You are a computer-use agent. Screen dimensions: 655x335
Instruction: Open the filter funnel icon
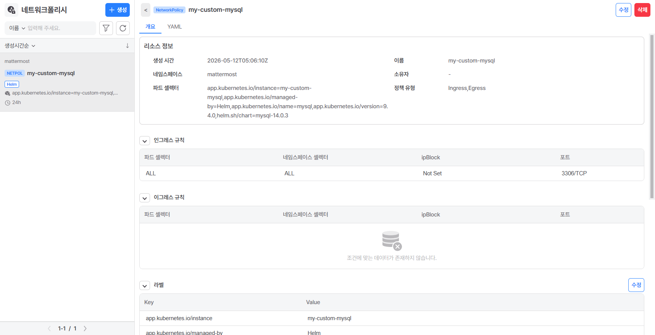tap(106, 28)
